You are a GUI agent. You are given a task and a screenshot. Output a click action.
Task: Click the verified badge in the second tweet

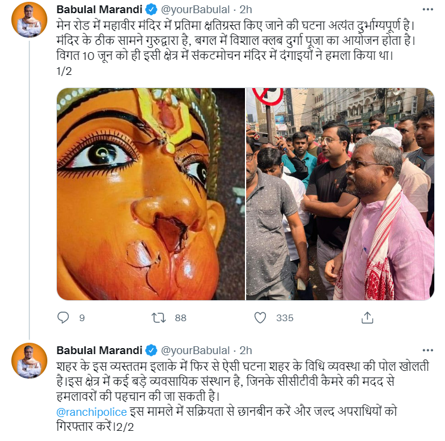[152, 351]
